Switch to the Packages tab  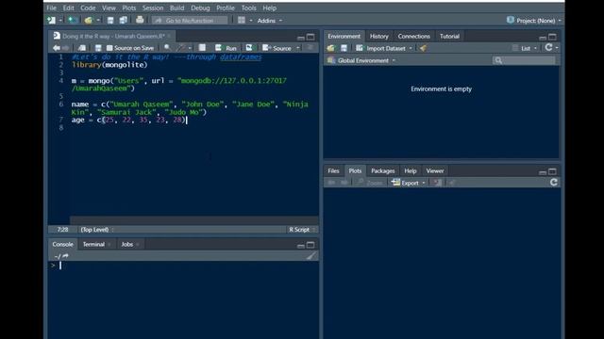point(382,170)
